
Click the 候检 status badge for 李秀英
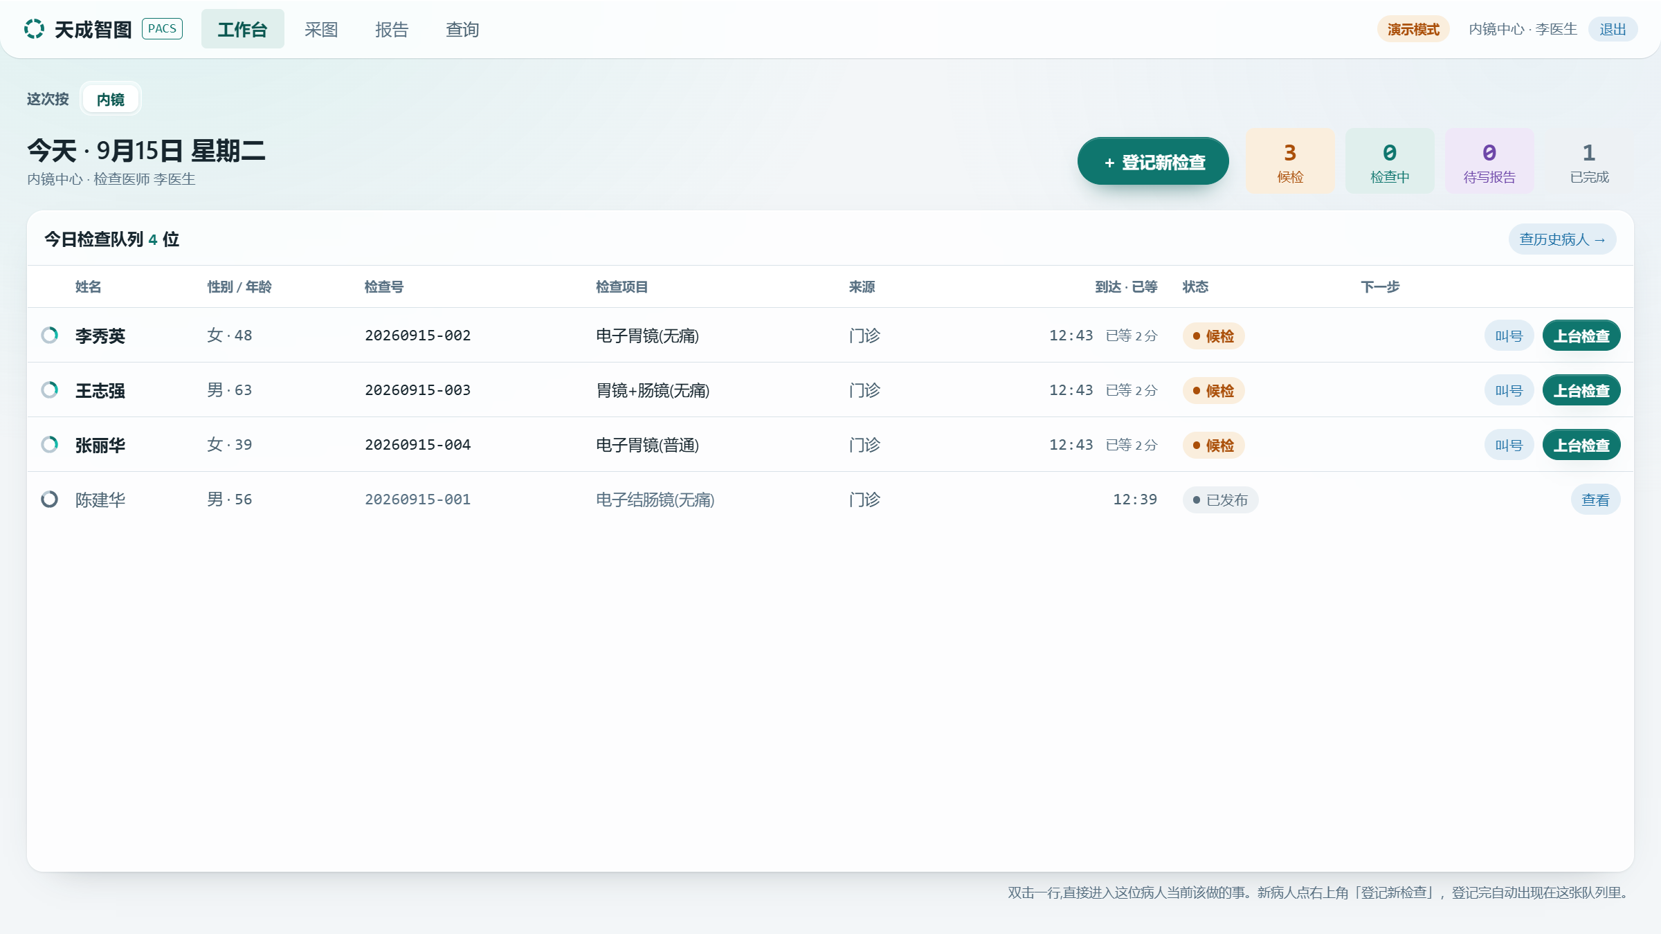(x=1213, y=336)
